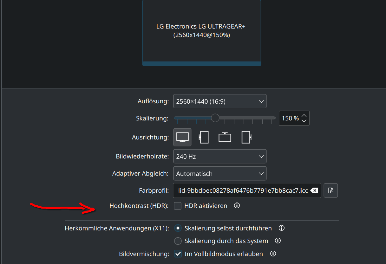Click the info icon next to X11 scaling
Screen dimensions: 386x264
[281, 228]
